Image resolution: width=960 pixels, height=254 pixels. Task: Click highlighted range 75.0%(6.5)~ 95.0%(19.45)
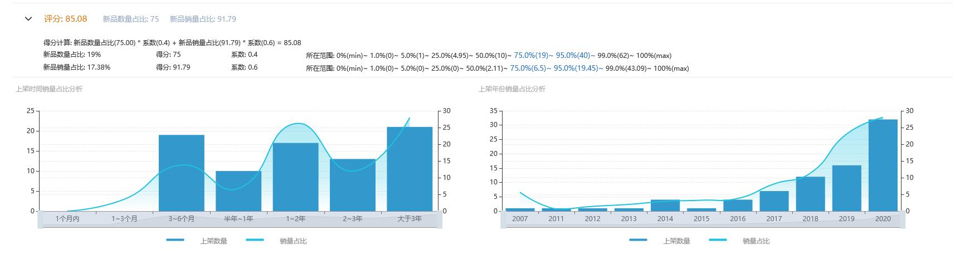click(553, 68)
